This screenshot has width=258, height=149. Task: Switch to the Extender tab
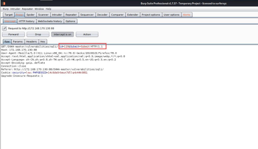click(133, 15)
